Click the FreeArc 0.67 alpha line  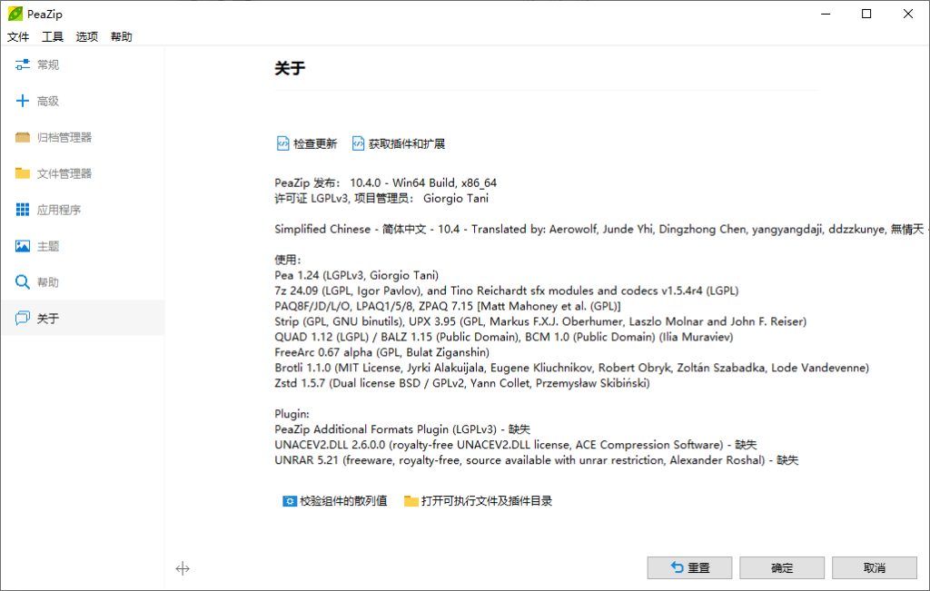click(x=382, y=352)
